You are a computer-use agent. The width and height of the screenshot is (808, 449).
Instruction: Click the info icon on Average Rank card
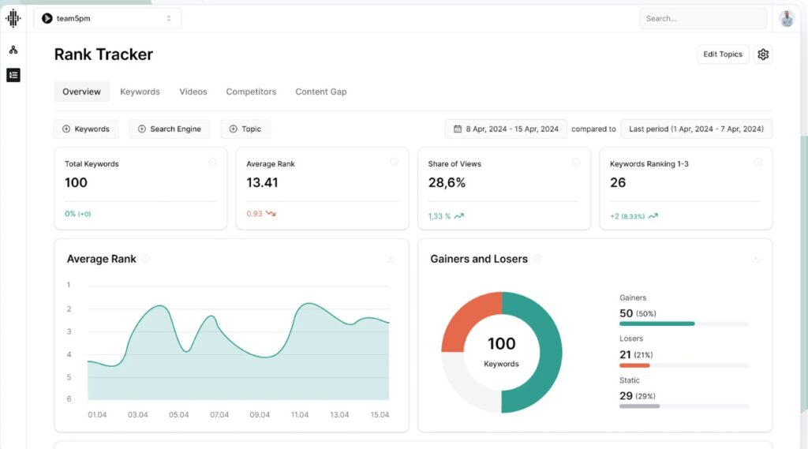394,163
